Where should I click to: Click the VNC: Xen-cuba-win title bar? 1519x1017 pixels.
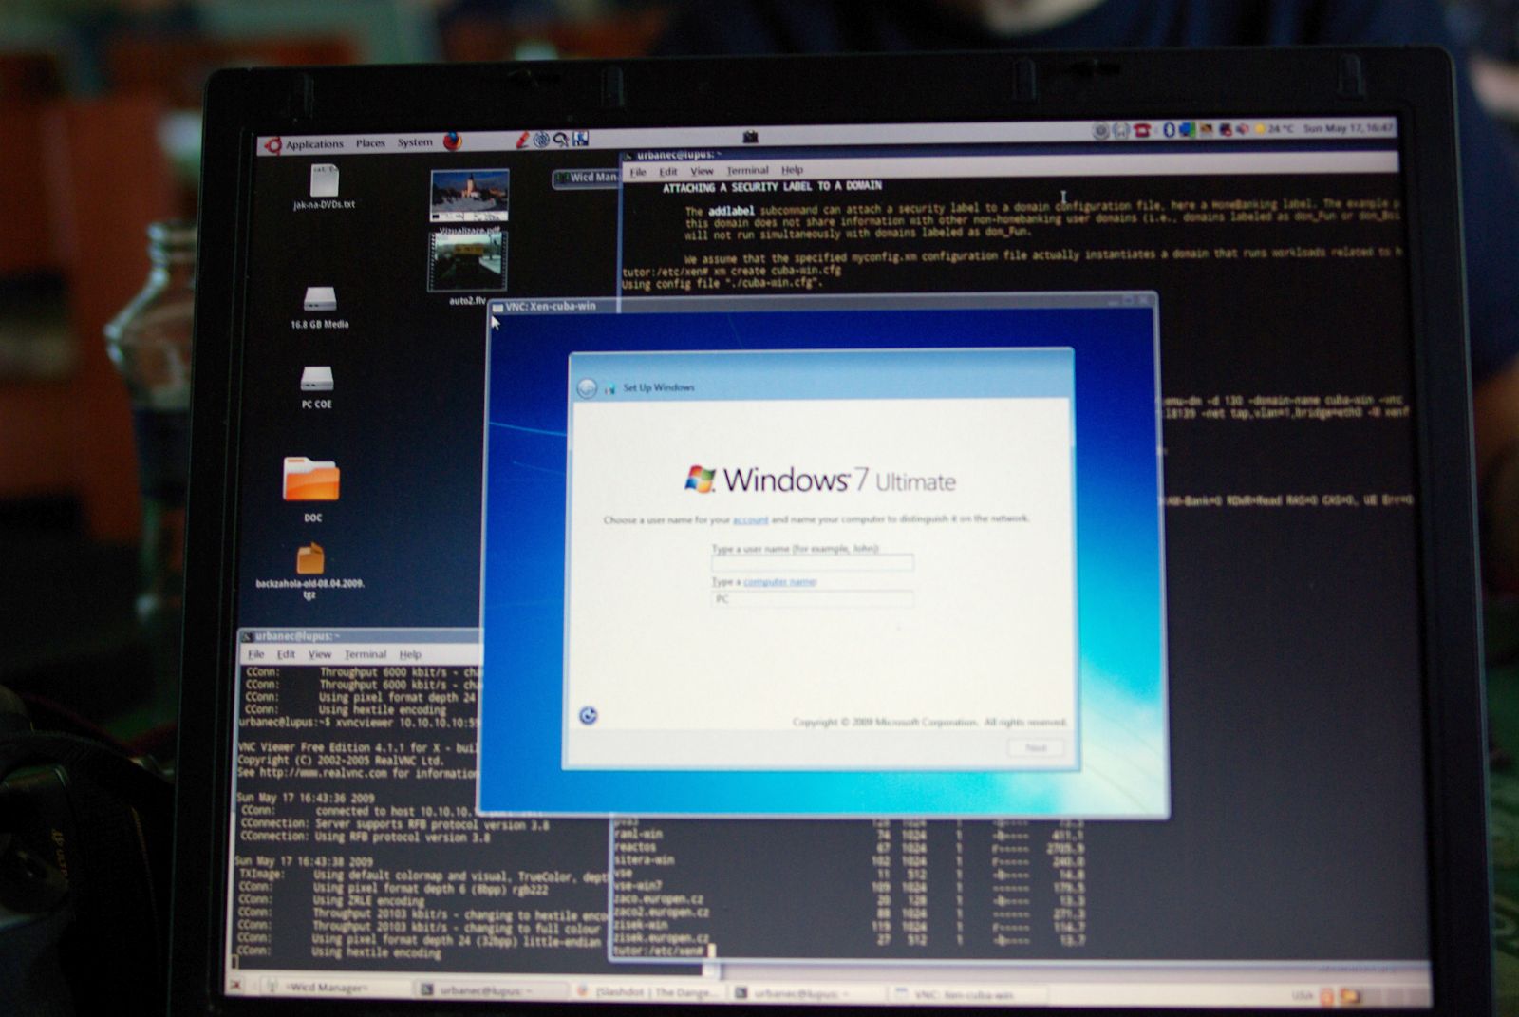coord(822,304)
